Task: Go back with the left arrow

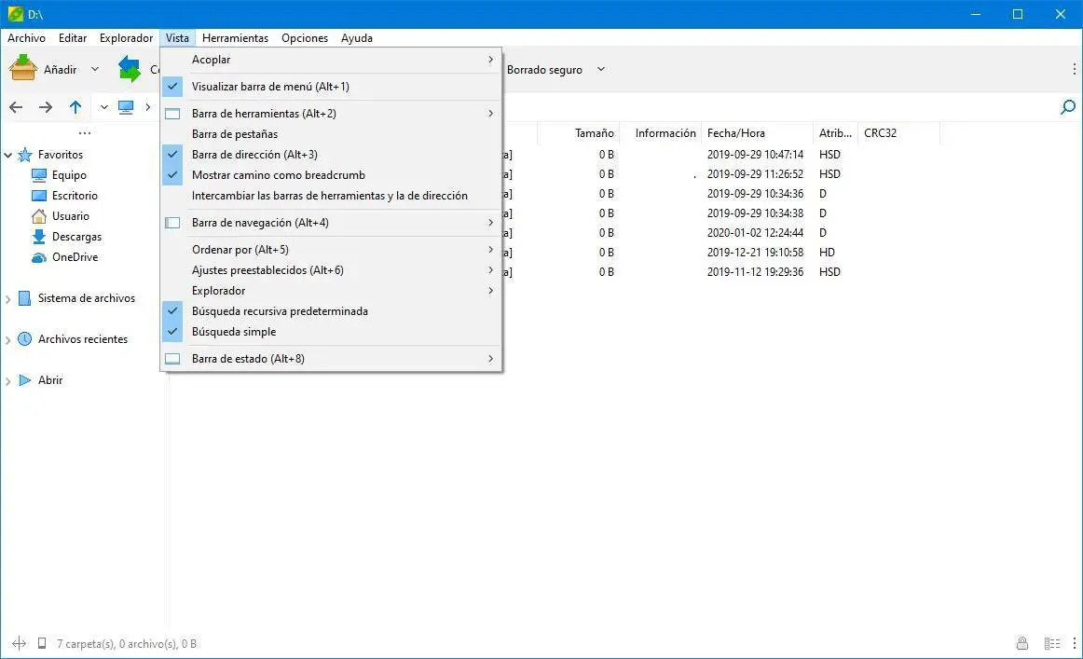Action: tap(16, 107)
